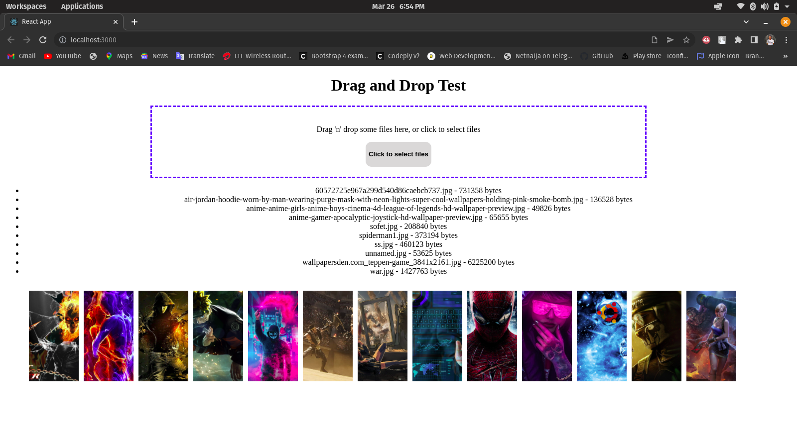
Task: Open News bookmark
Action: pos(154,56)
